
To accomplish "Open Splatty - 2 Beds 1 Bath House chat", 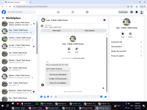I will pos(18,24).
